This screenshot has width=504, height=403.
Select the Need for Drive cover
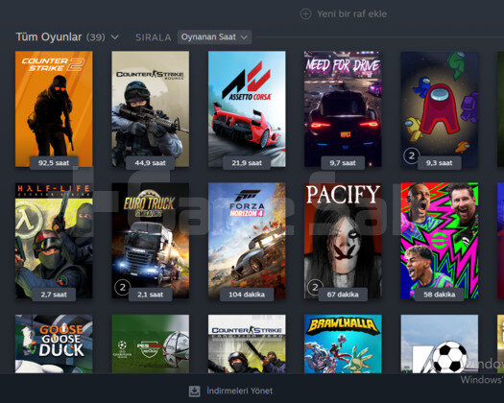(x=343, y=109)
